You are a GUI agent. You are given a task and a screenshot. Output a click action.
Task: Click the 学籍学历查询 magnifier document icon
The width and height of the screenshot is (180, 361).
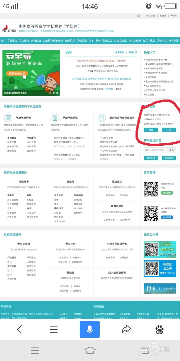point(8,118)
